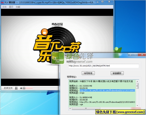Minimize the parser dialog window
The height and width of the screenshot is (115, 146).
click(131, 55)
